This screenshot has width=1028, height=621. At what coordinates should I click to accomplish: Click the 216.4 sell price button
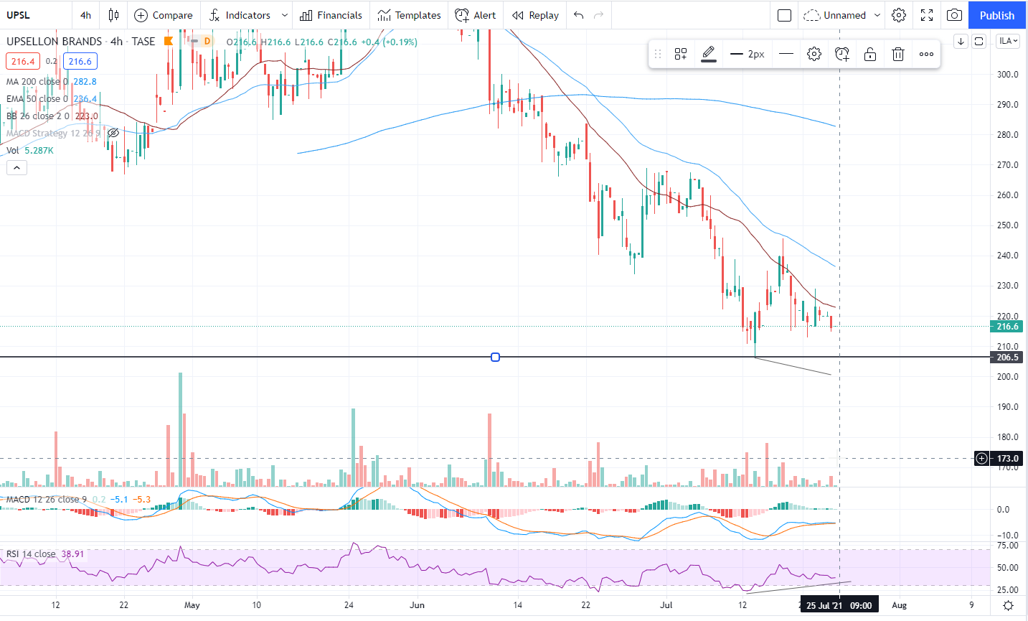click(23, 62)
